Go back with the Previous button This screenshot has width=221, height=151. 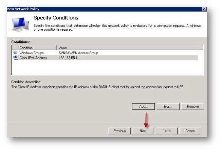pyautogui.click(x=120, y=131)
